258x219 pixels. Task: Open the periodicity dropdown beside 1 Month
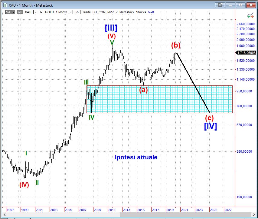tap(71, 12)
